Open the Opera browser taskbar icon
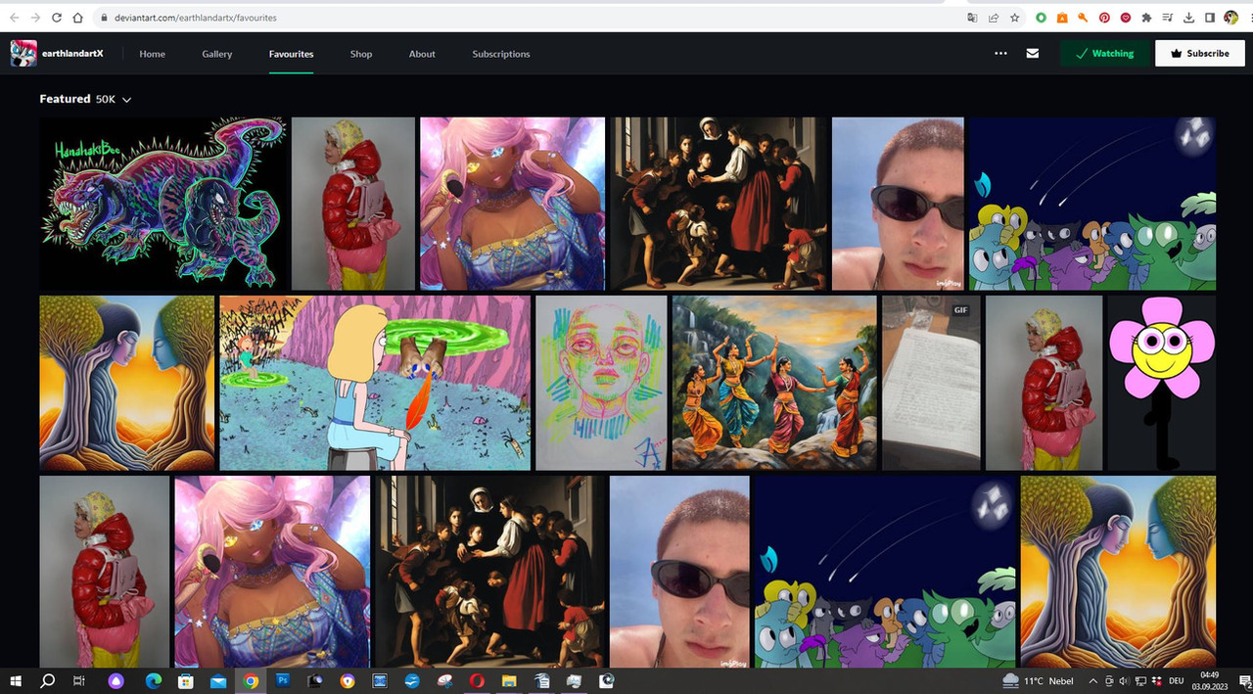This screenshot has height=694, width=1253. point(476,680)
